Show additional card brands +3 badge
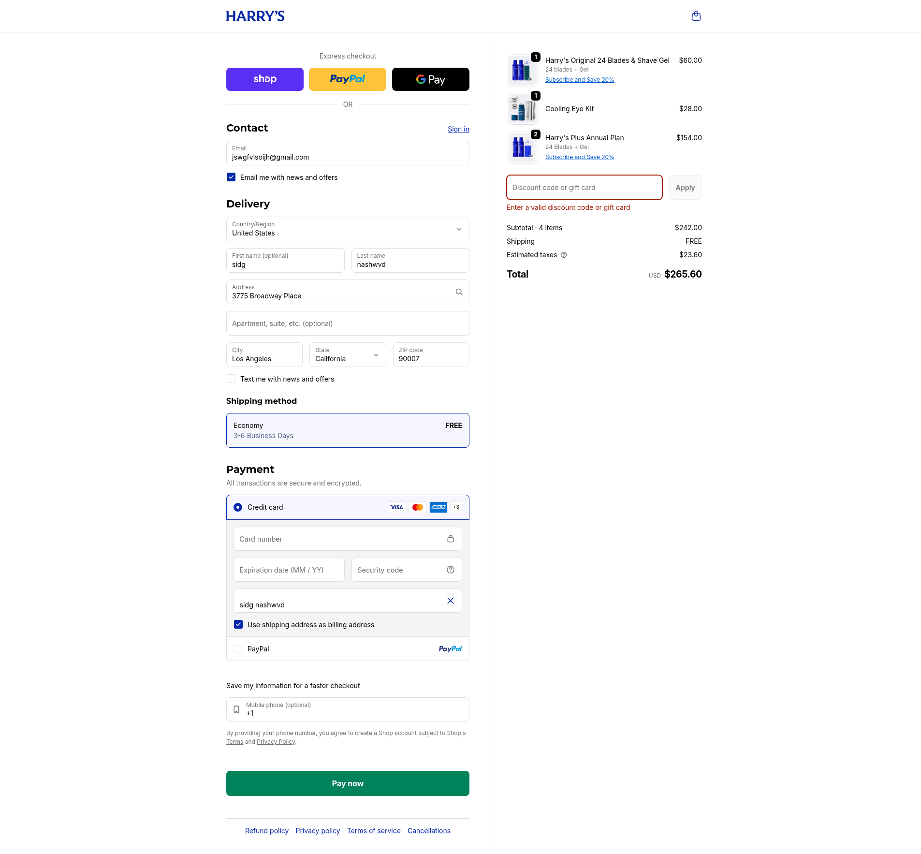Viewport: 921px width, 854px height. (x=456, y=507)
